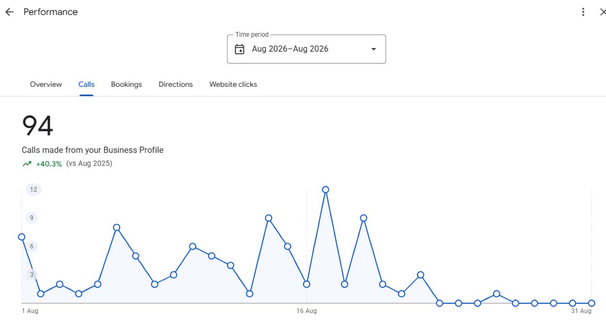Click the green upward trend arrow icon
The width and height of the screenshot is (606, 327).
coord(27,164)
